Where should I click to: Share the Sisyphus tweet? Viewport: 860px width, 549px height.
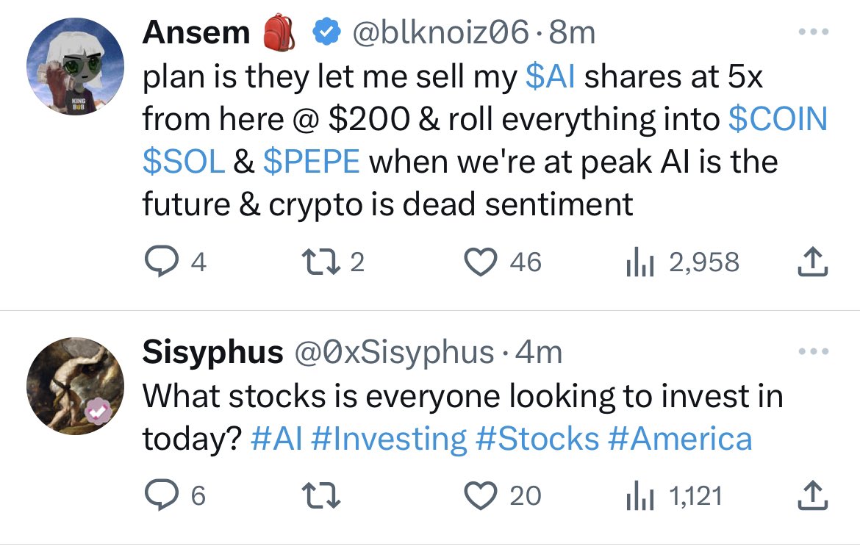pyautogui.click(x=812, y=495)
